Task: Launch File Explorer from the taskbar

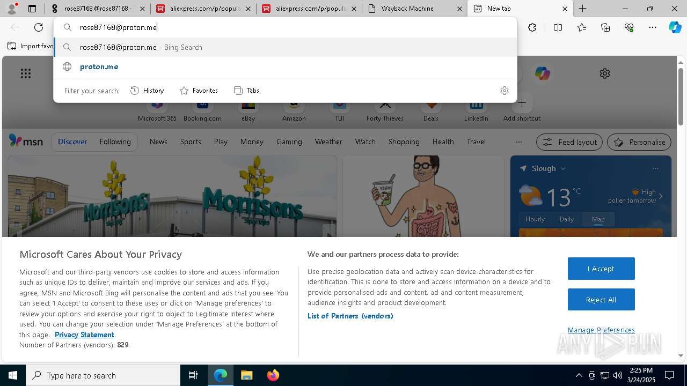Action: coord(246,375)
